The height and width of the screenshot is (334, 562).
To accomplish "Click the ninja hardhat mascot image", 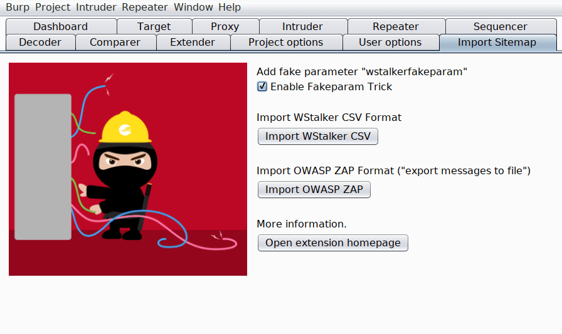I will coord(128,169).
